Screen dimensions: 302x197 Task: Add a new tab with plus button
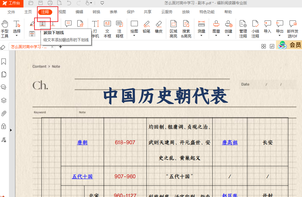(61, 47)
